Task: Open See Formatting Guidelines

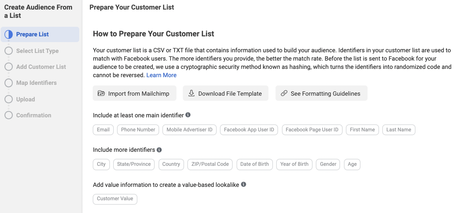Action: [322, 93]
